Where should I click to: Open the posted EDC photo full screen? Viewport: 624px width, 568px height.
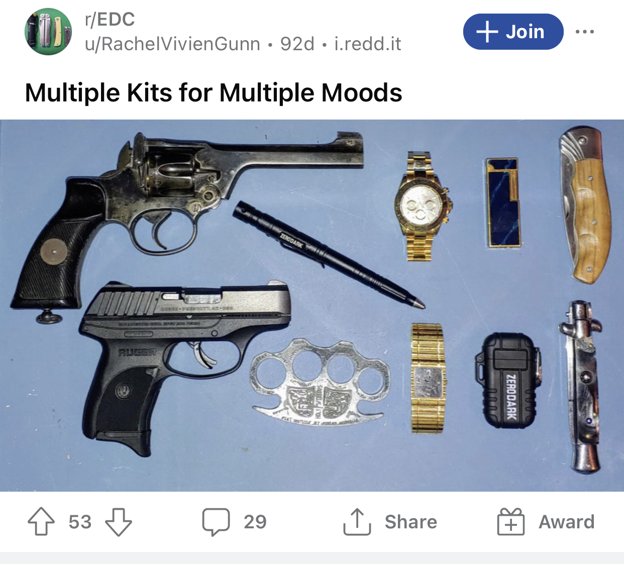tap(312, 305)
